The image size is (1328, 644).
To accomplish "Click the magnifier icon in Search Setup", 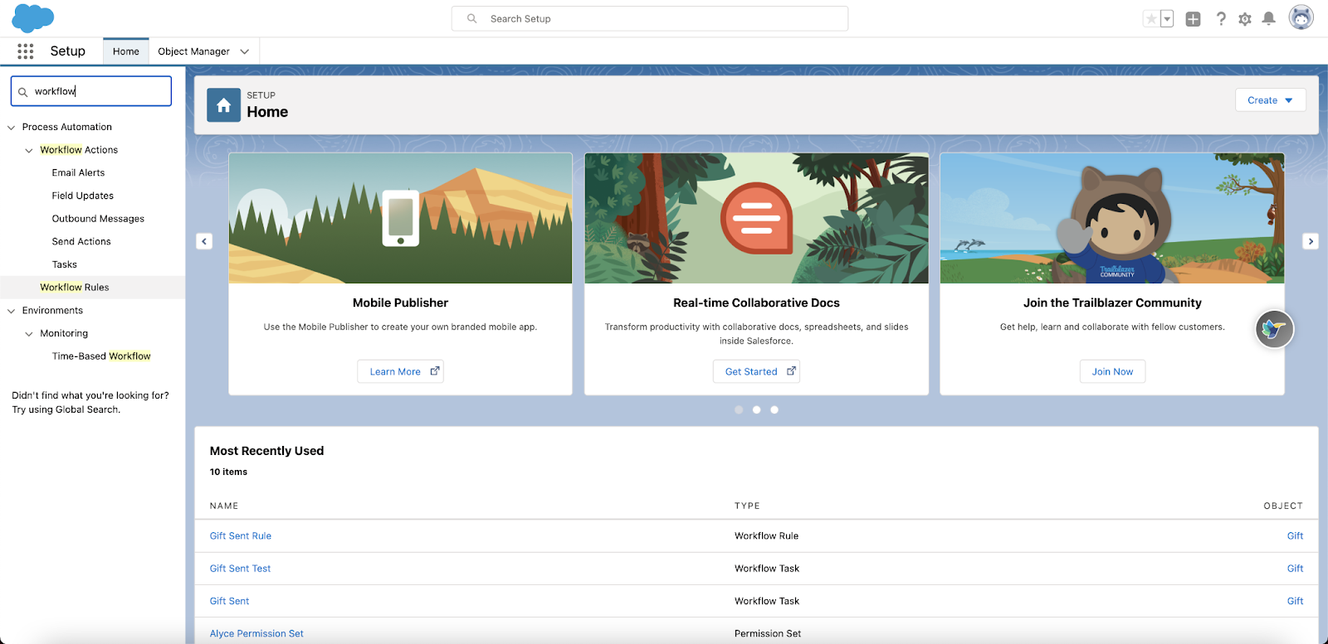I will coord(471,18).
